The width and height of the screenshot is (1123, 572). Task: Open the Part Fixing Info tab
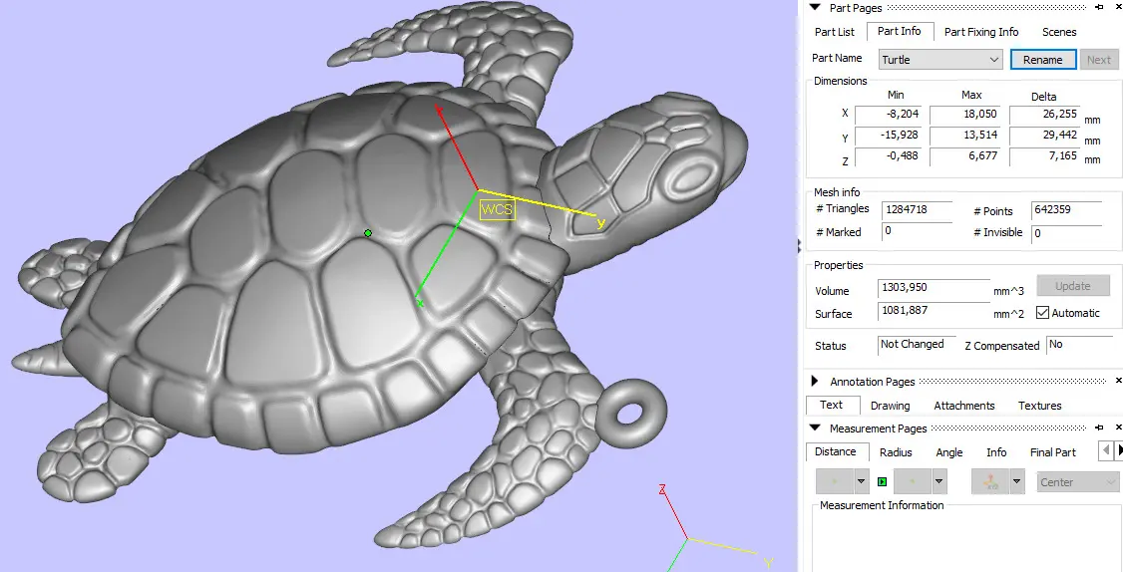point(981,32)
